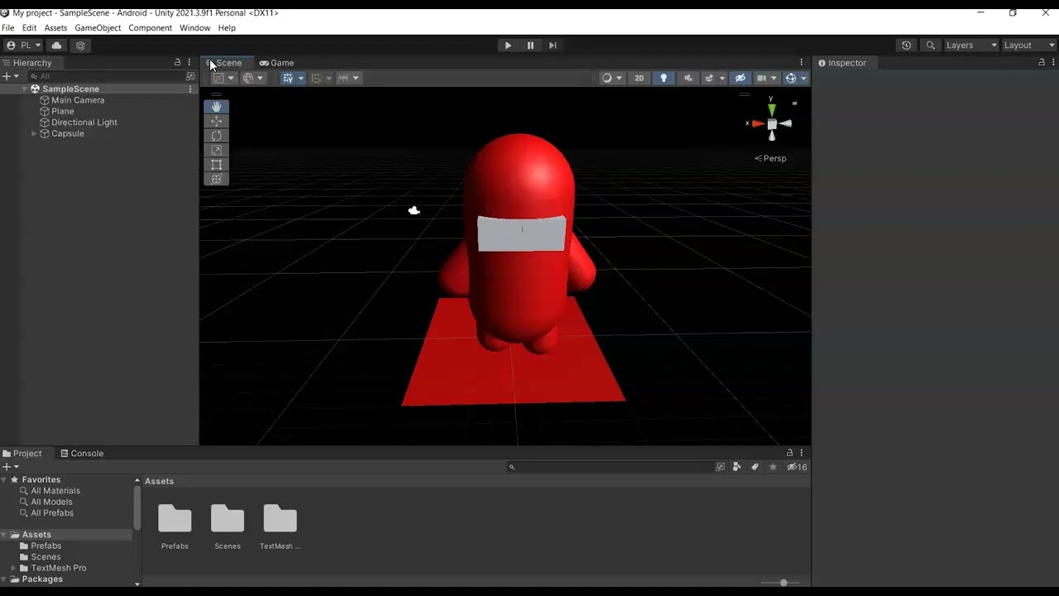Open SampleScene row three-dot menu

pos(190,89)
